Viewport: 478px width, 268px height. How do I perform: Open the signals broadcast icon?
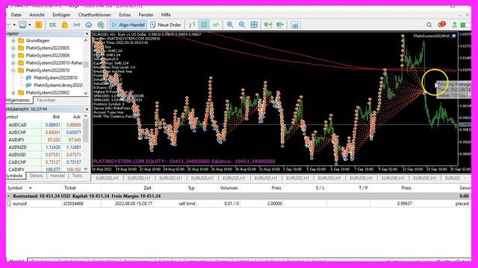[x=76, y=25]
